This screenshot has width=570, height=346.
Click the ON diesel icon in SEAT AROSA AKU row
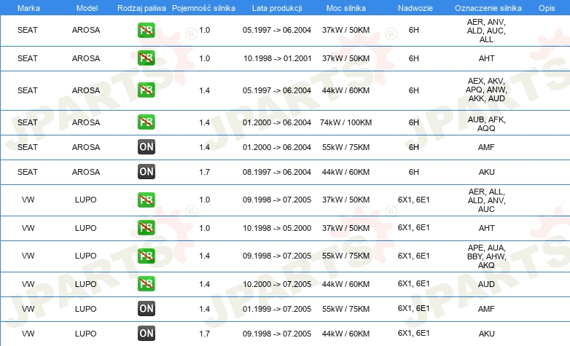147,172
